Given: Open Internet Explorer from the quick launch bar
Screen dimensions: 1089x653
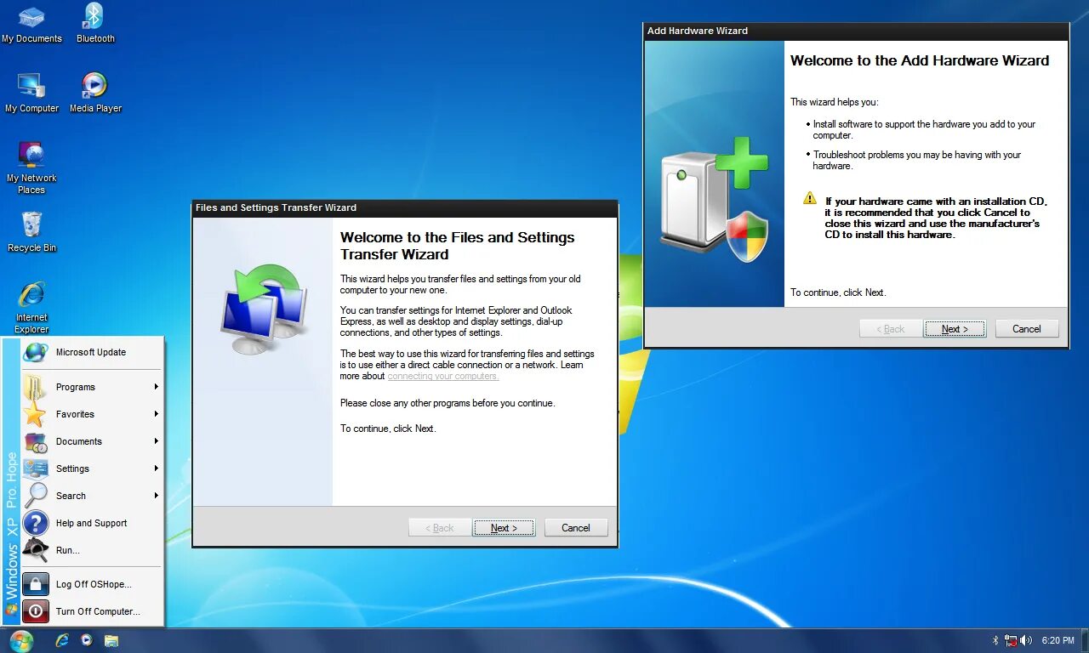Looking at the screenshot, I should [x=62, y=640].
